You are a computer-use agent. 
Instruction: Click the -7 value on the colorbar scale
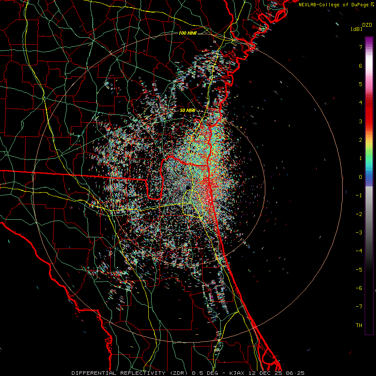[x=359, y=307]
